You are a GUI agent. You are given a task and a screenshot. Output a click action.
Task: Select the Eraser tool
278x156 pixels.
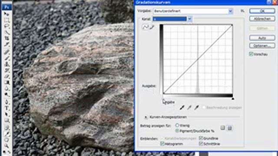7,76
